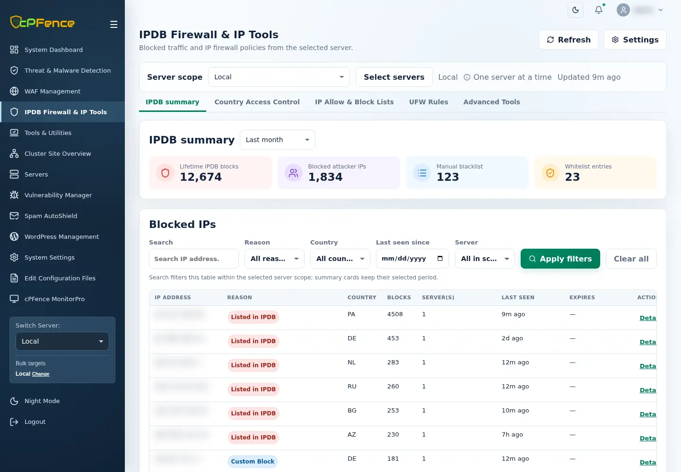Open the All countries filter dropdown
The image size is (681, 472).
coord(340,259)
